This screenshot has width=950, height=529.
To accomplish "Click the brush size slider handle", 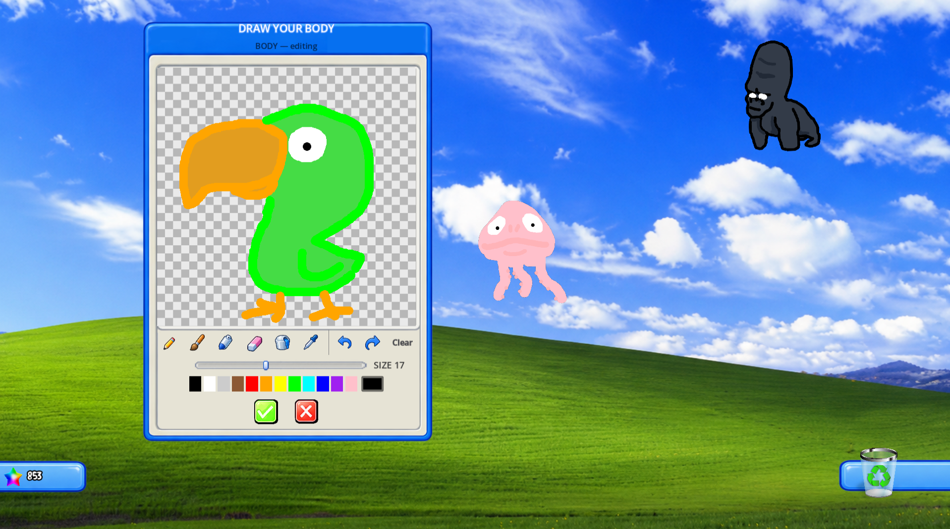I will [266, 366].
